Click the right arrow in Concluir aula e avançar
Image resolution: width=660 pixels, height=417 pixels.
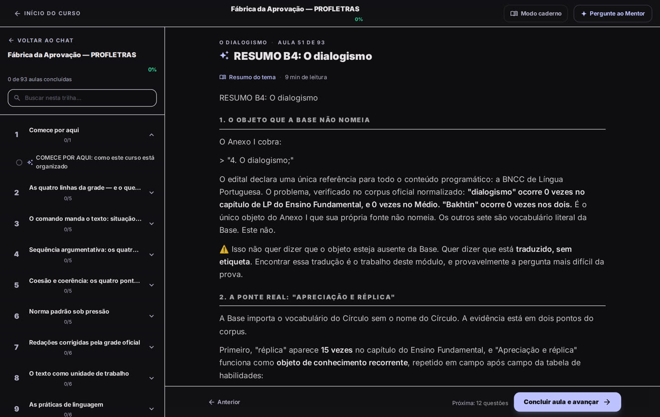click(x=607, y=402)
